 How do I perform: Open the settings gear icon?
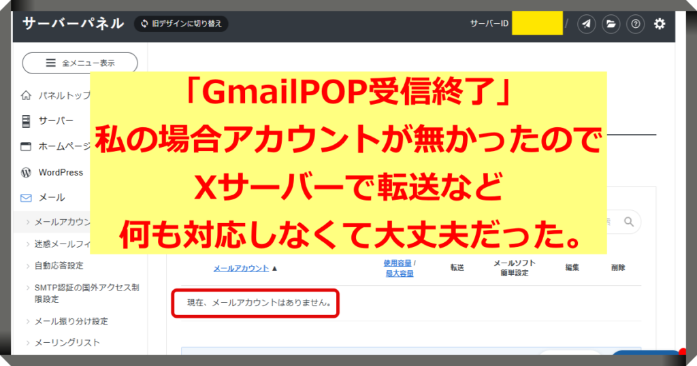[660, 24]
